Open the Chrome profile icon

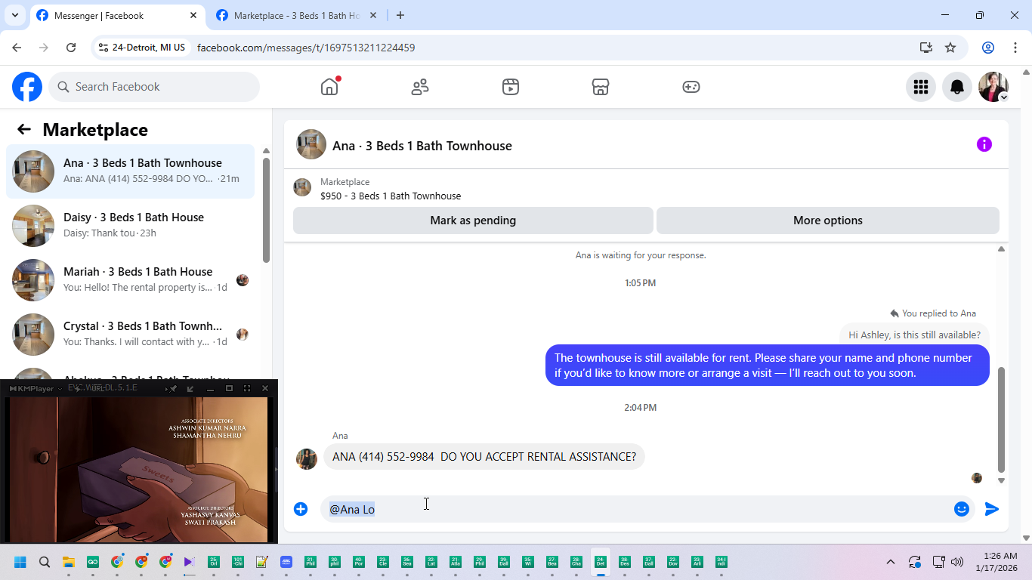(x=987, y=48)
